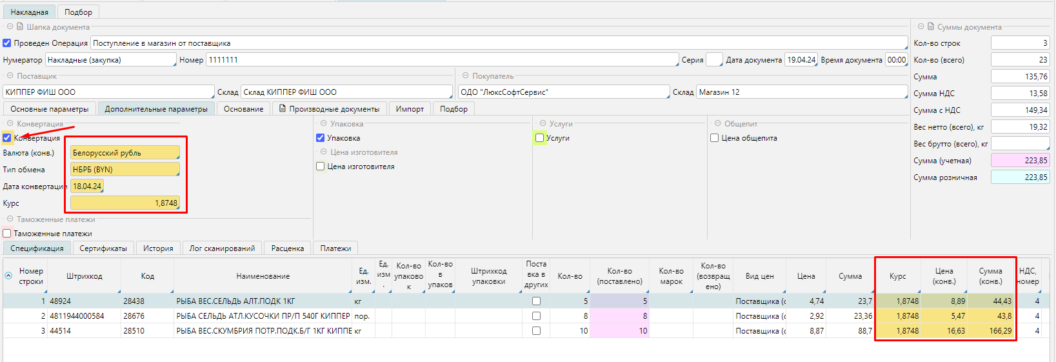Collapse the Конвертация group header
Screen dimensions: 1056x362
pos(10,124)
